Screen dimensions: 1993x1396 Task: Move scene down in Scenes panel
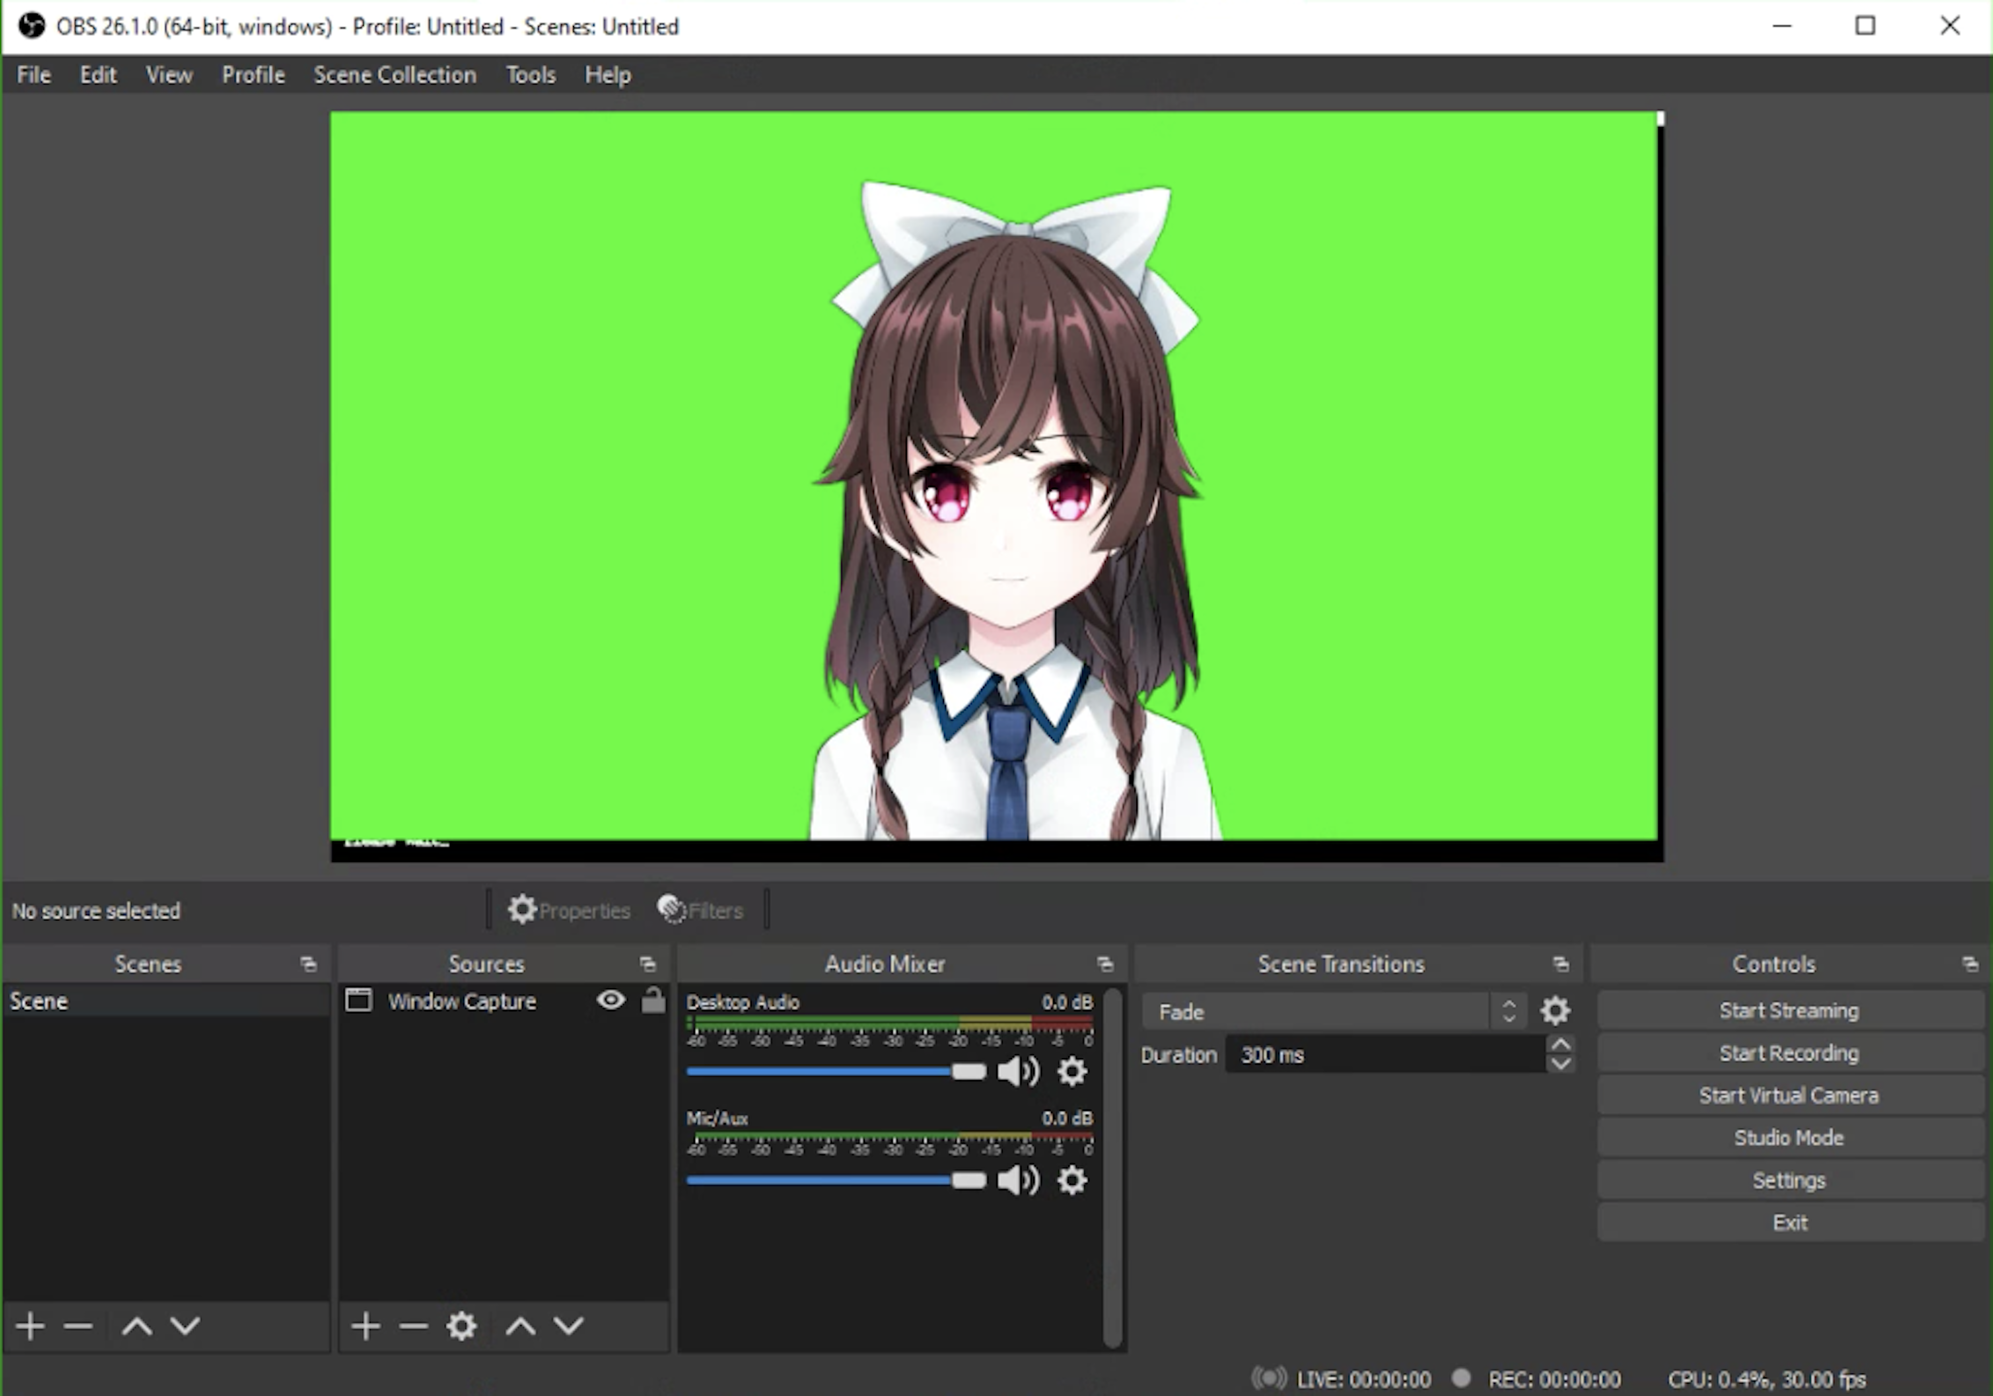tap(185, 1325)
